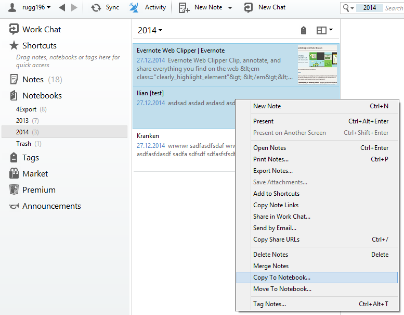Choose Tag Notes... entry
This screenshot has width=404, height=315.
click(x=317, y=304)
